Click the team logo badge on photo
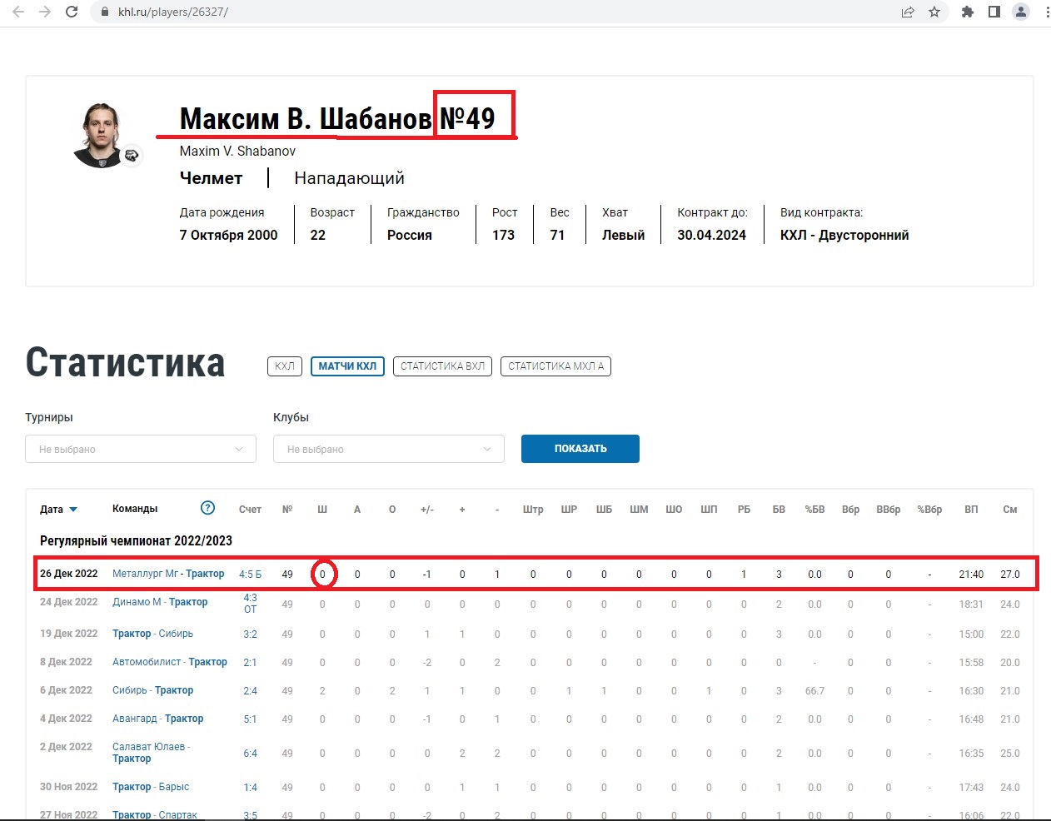The height and width of the screenshot is (821, 1051). (x=132, y=156)
